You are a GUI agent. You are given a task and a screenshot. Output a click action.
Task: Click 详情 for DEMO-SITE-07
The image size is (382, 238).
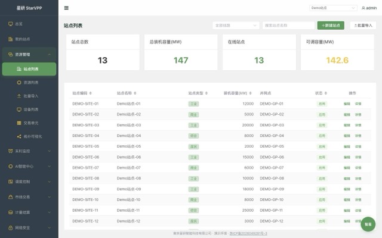coord(358,168)
